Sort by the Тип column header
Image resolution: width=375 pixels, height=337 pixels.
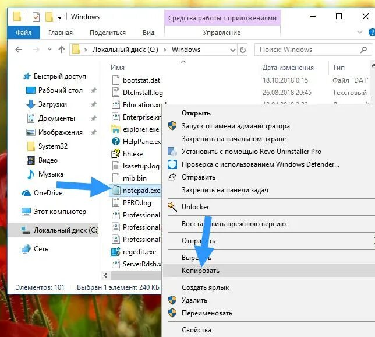338,68
